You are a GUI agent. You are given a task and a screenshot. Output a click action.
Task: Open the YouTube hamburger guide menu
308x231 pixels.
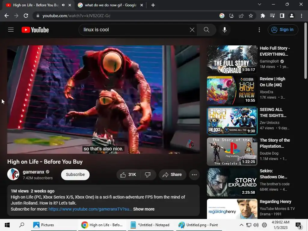tap(11, 30)
